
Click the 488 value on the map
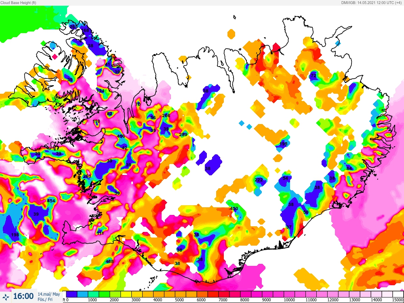coord(109,261)
